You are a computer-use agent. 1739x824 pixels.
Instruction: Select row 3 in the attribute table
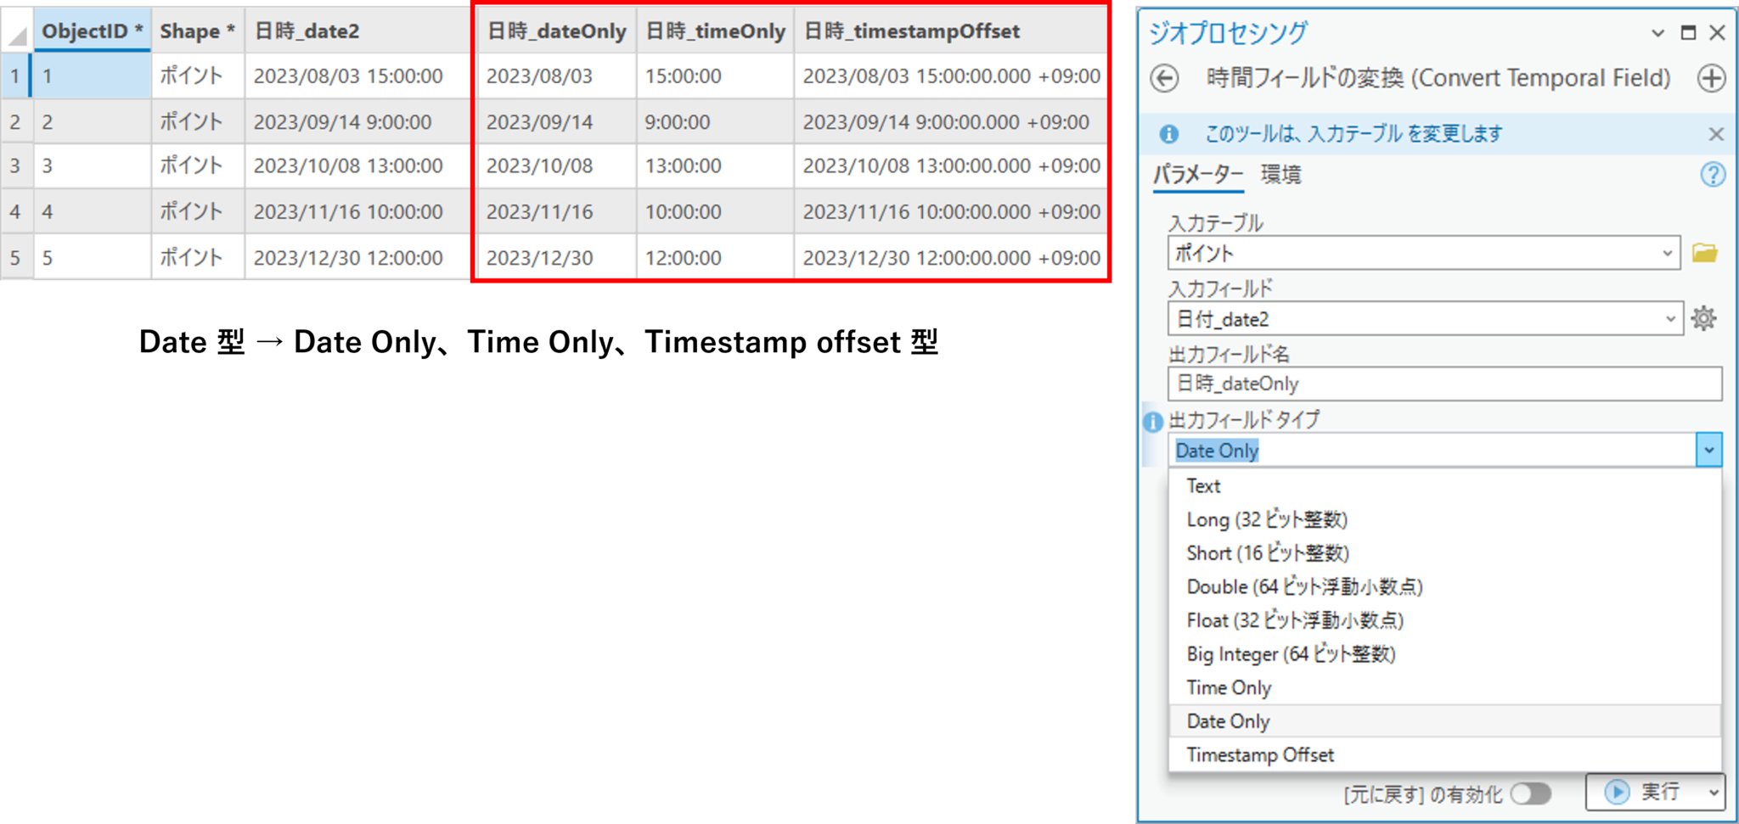click(15, 165)
